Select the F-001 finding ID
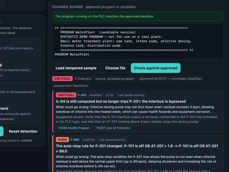The width and height of the screenshot is (229, 172). click(82, 95)
